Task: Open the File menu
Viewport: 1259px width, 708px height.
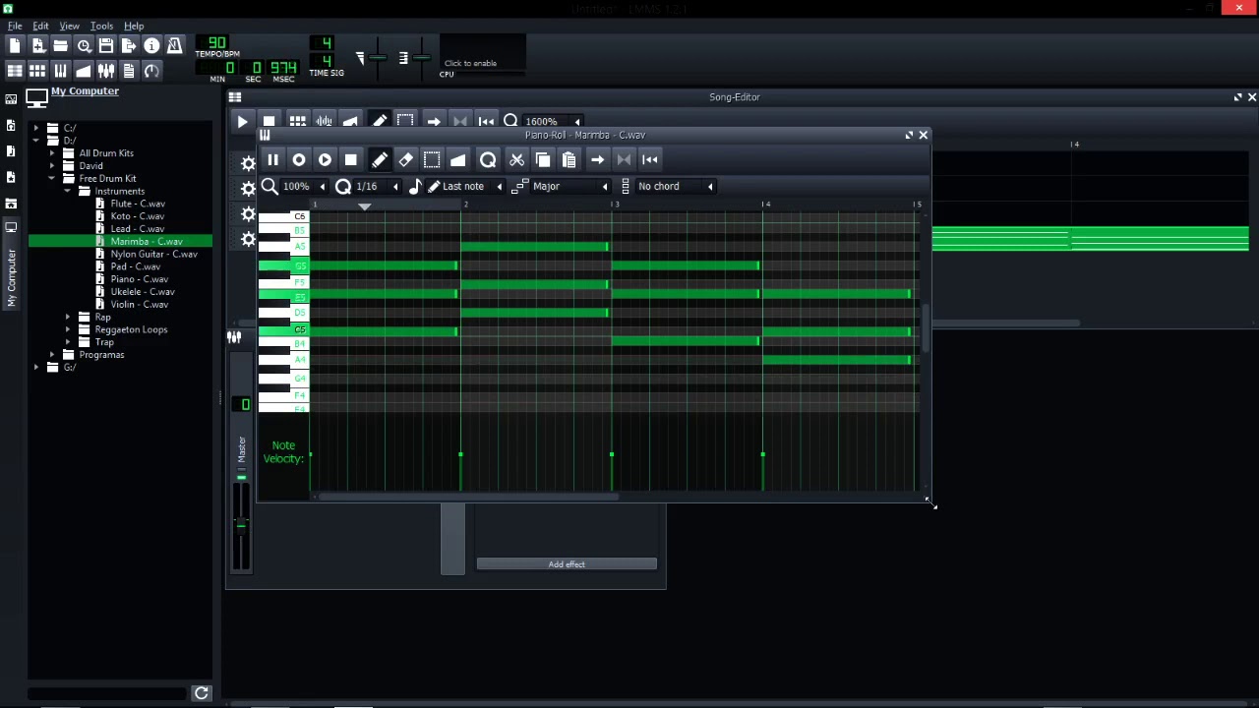Action: tap(15, 26)
